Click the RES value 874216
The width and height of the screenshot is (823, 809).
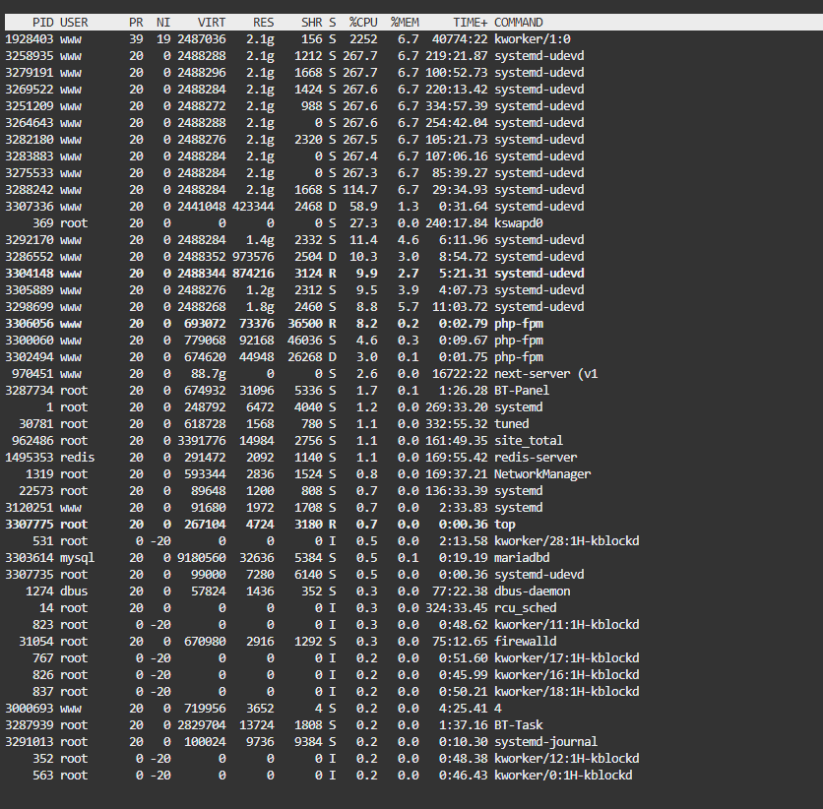253,274
